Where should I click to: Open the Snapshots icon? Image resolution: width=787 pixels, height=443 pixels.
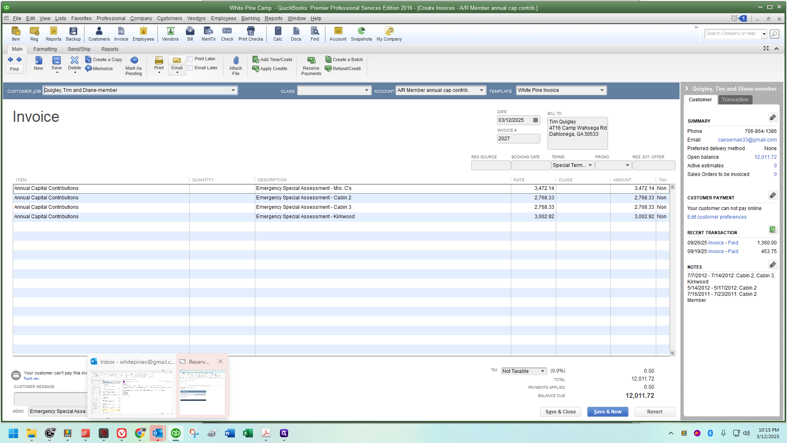click(361, 34)
